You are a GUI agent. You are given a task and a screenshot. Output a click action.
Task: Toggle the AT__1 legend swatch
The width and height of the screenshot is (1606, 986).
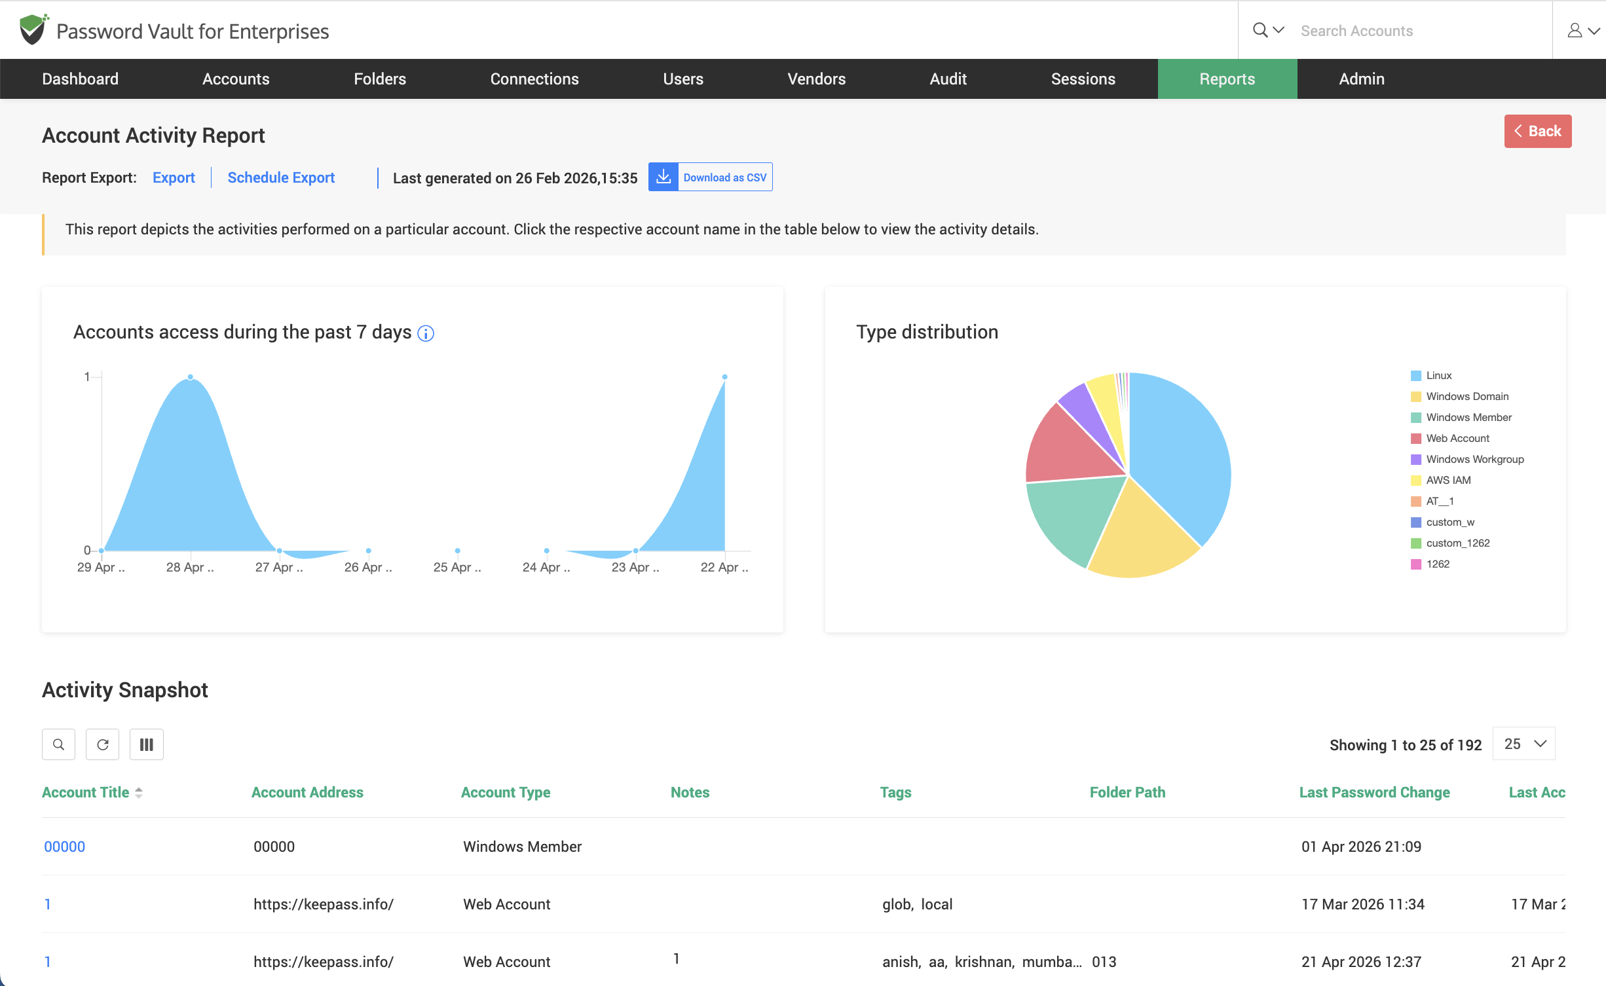pos(1416,502)
